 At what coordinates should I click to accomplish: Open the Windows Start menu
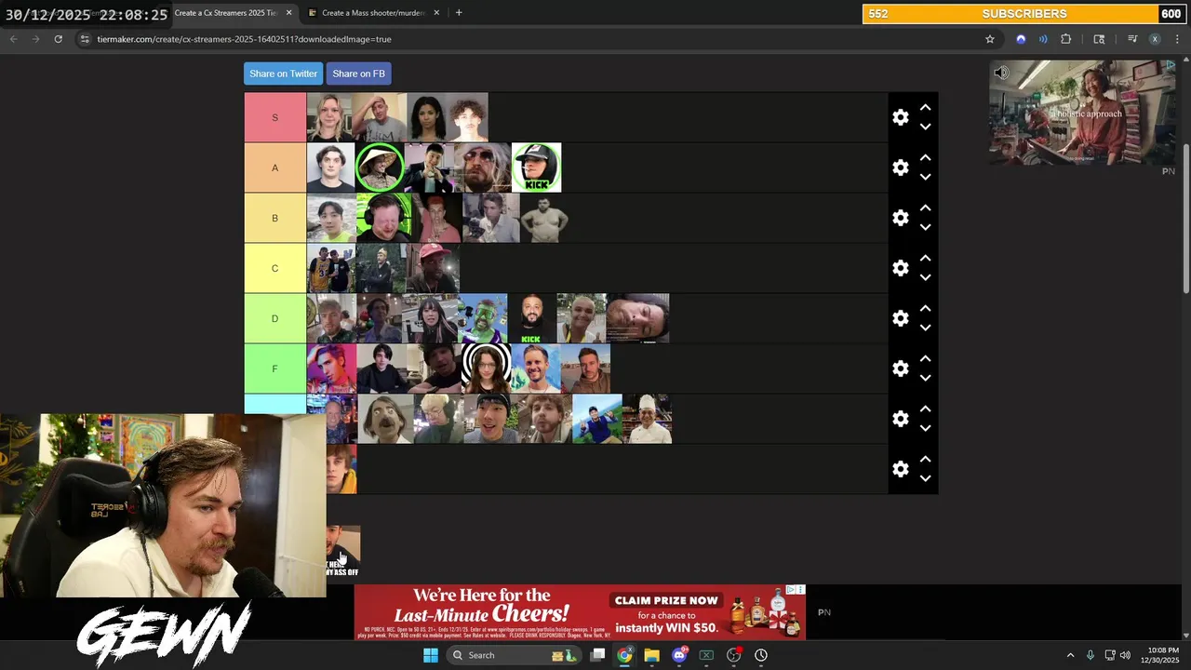coord(431,655)
